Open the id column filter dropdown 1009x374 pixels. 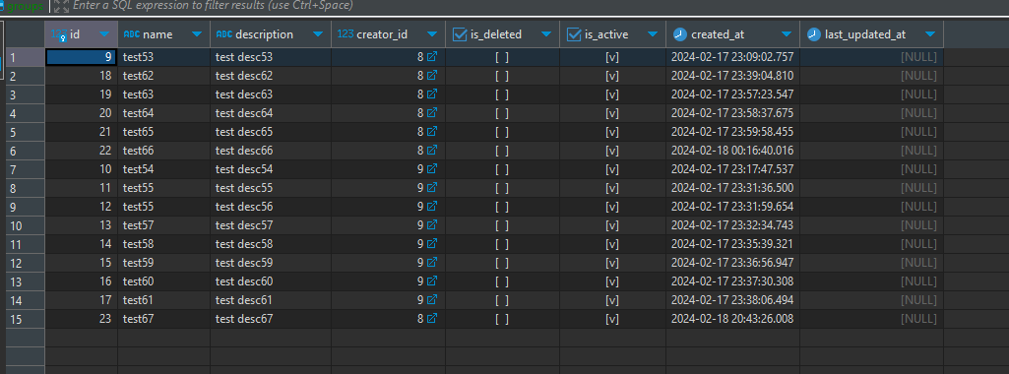[104, 34]
